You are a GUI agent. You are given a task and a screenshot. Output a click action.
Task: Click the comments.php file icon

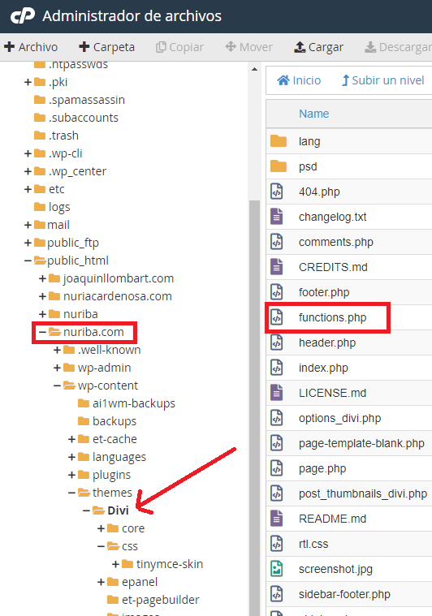(x=277, y=242)
